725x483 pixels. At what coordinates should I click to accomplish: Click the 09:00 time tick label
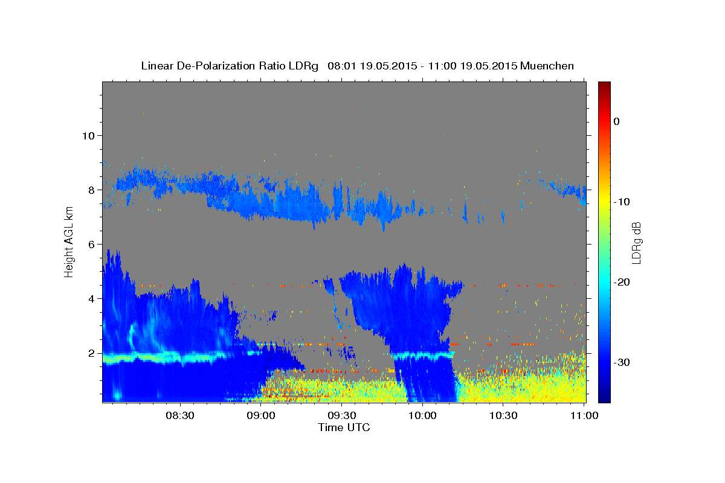pos(261,415)
